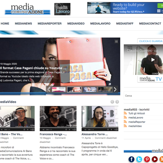Pause the main slideshow

[x=116, y=41]
